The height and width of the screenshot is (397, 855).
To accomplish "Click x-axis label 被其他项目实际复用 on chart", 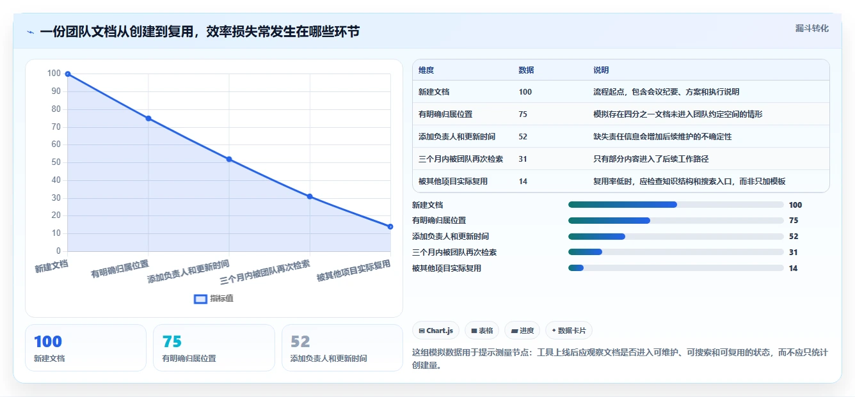I will [354, 271].
